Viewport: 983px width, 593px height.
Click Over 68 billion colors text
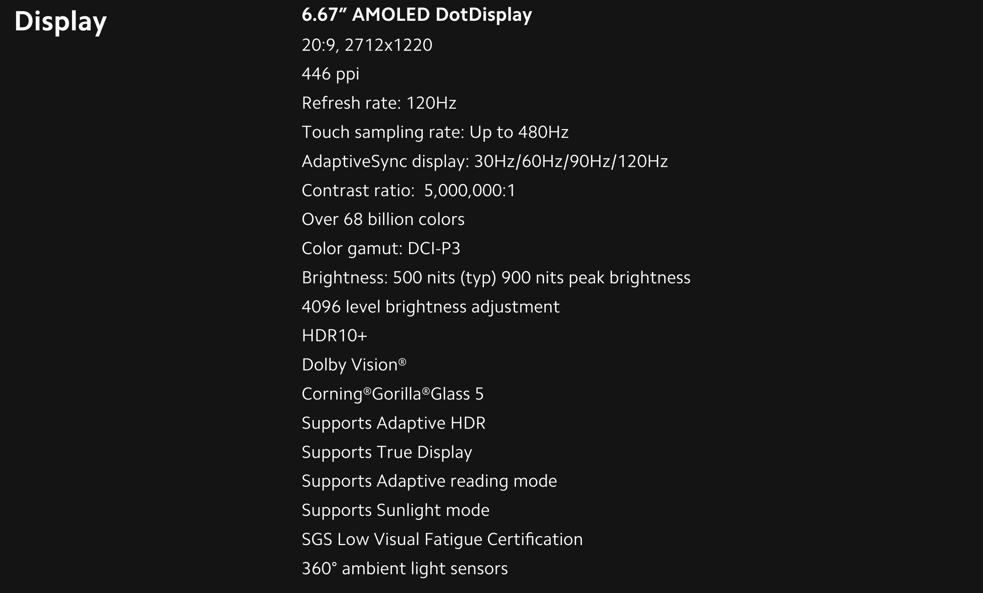[383, 219]
